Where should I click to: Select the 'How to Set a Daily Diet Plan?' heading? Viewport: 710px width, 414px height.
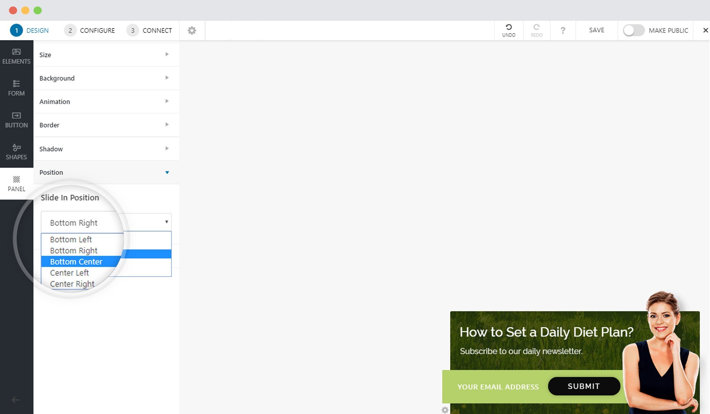(x=546, y=332)
